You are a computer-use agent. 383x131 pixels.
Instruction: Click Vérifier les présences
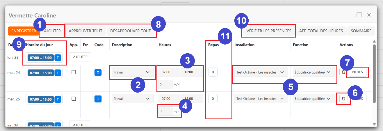click(x=268, y=31)
